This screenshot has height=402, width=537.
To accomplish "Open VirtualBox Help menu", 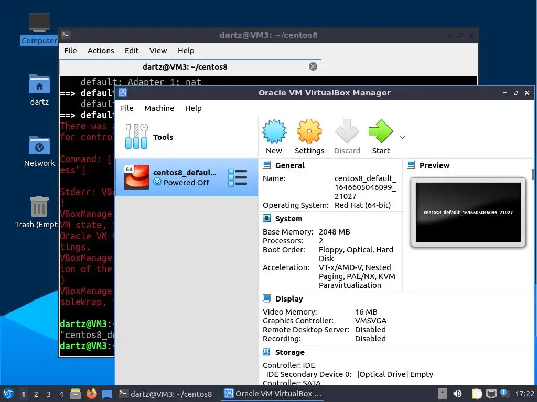I will click(193, 108).
